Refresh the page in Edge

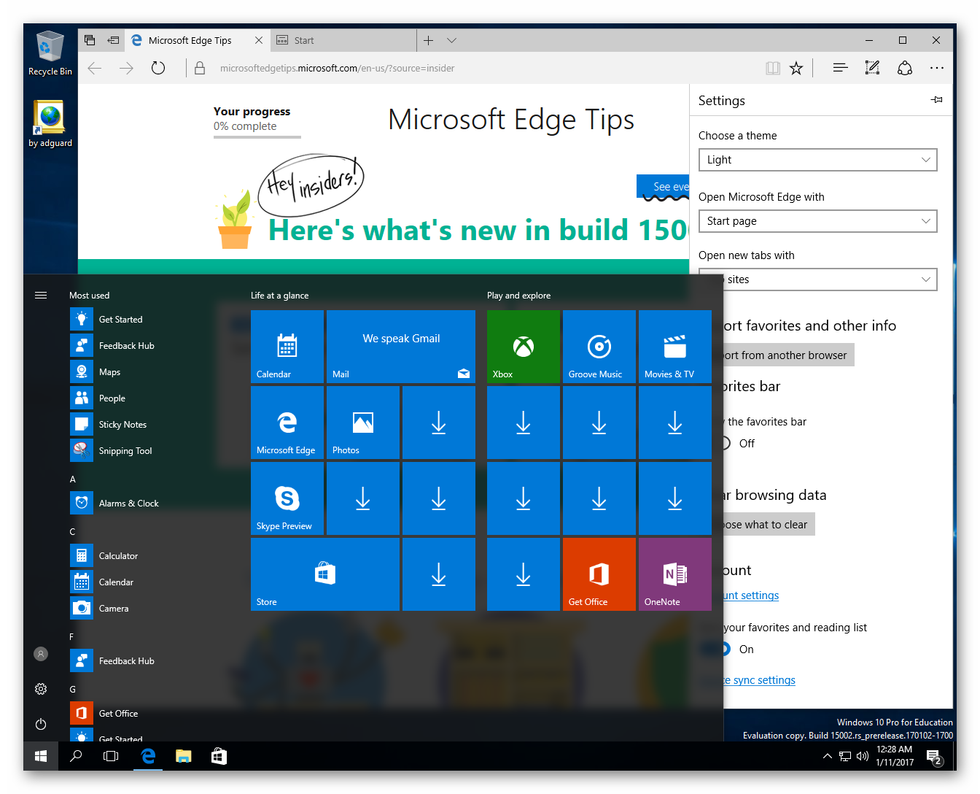coord(158,69)
